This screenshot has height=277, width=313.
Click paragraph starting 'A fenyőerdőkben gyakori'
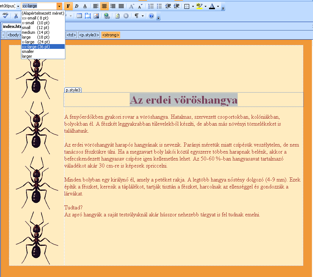coord(173,124)
